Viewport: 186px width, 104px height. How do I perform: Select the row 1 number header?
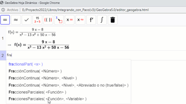[x=3, y=39]
